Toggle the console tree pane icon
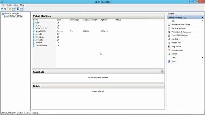 coord(13,9)
